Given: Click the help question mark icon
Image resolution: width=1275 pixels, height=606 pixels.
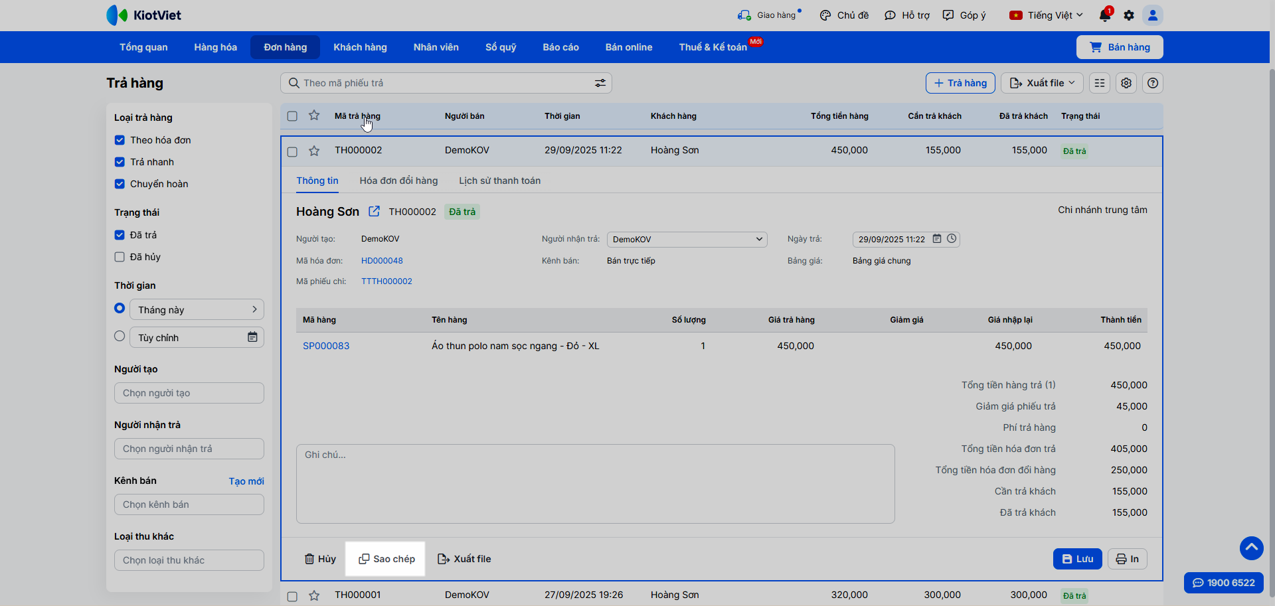Looking at the screenshot, I should coord(1153,83).
